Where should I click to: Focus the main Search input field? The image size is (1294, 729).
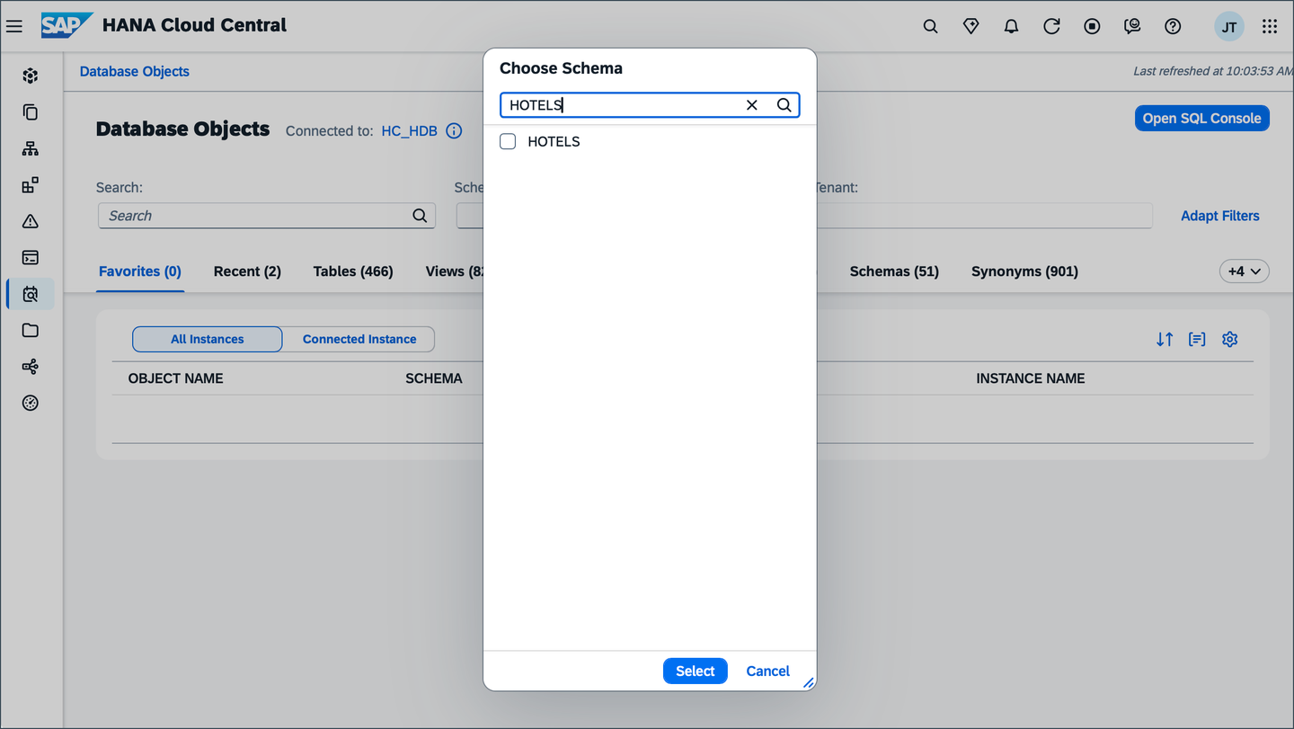pos(267,216)
